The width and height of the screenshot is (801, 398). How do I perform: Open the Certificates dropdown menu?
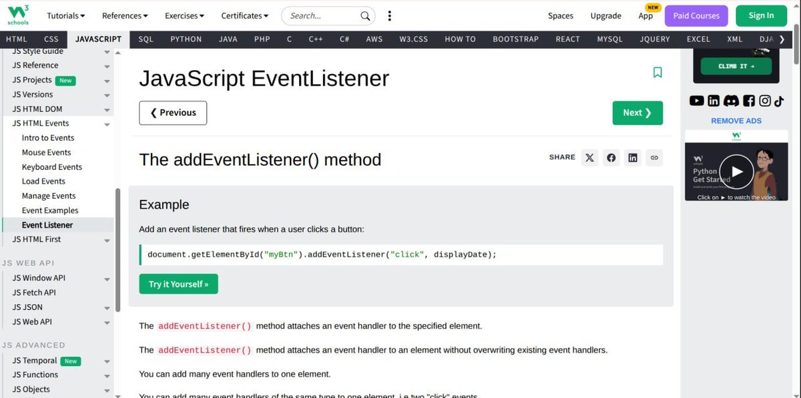click(x=244, y=15)
